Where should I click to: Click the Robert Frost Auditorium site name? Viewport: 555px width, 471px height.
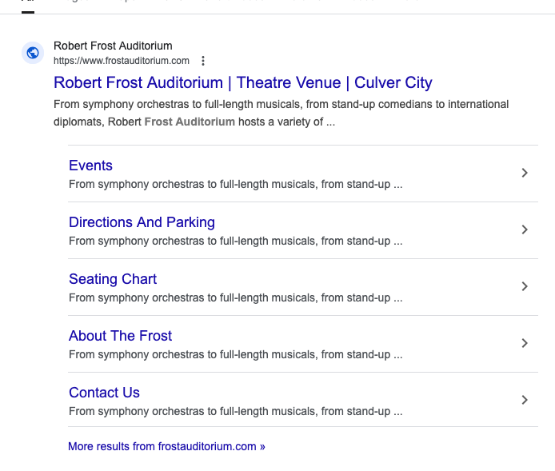tap(113, 46)
